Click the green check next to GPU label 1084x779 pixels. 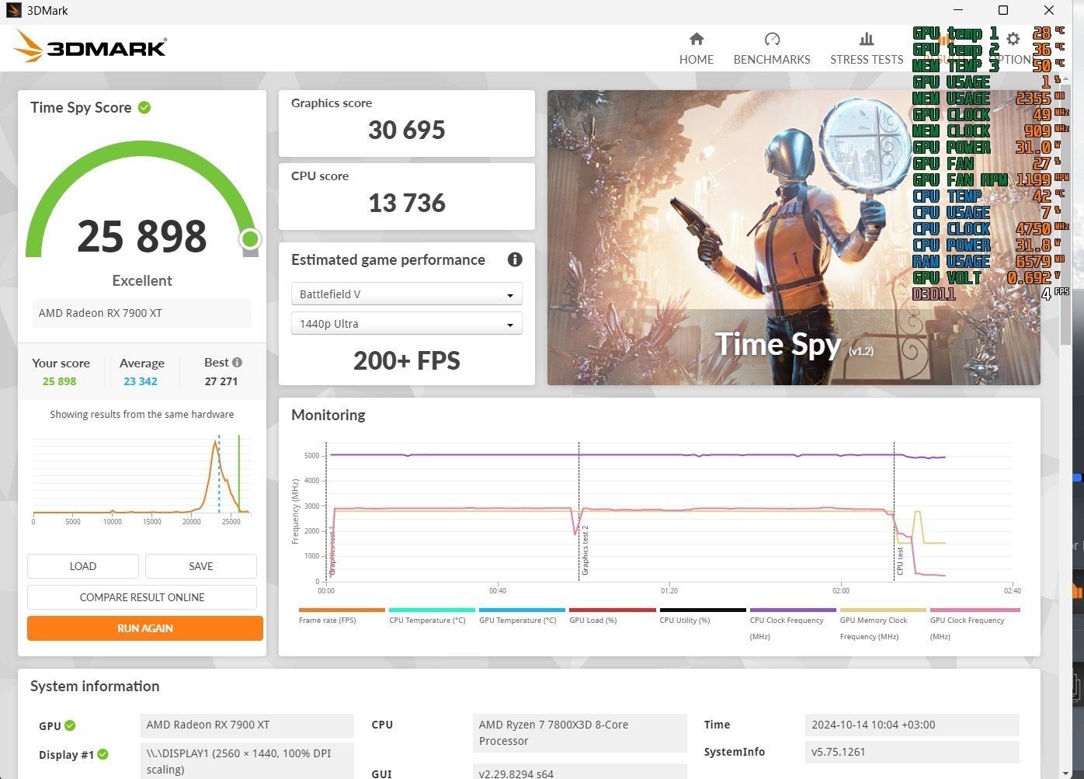(x=70, y=725)
